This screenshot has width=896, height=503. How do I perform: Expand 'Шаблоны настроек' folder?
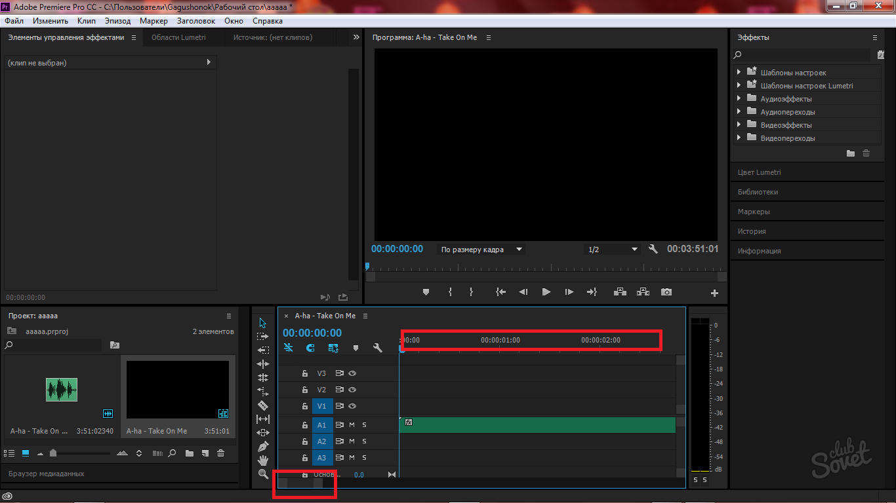click(739, 72)
